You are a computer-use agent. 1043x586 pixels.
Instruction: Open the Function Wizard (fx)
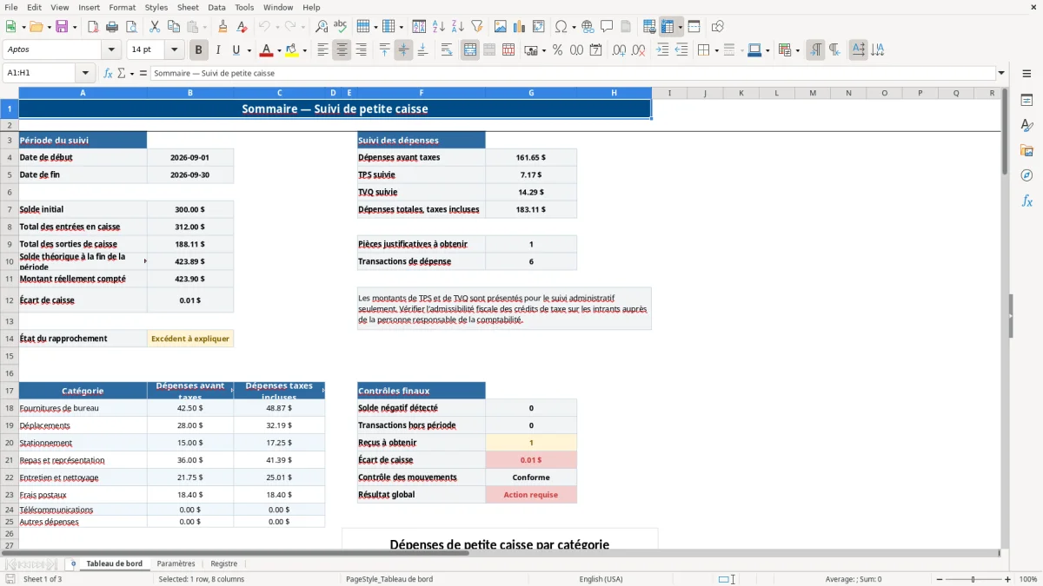pos(108,74)
